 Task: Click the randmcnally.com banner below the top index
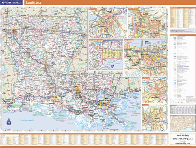click(x=183, y=31)
